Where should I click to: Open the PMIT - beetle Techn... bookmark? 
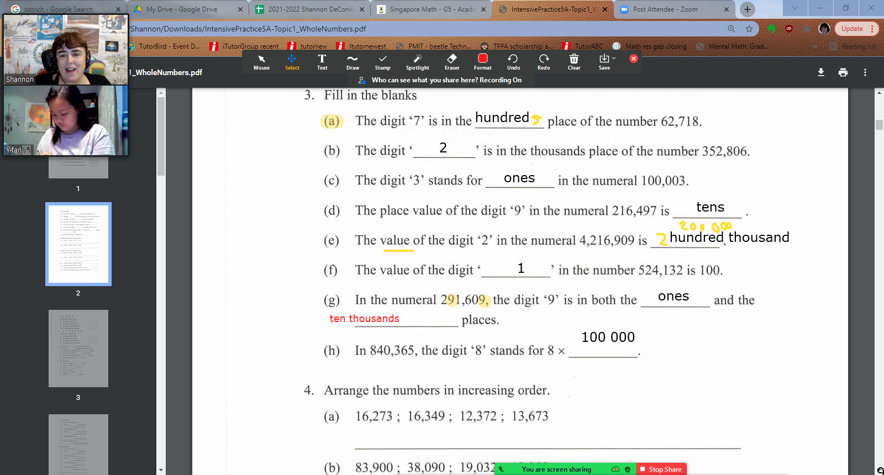click(x=434, y=46)
